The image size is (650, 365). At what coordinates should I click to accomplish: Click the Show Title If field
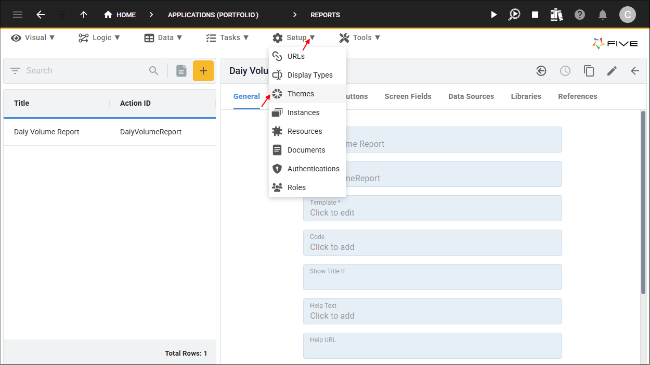point(433,277)
